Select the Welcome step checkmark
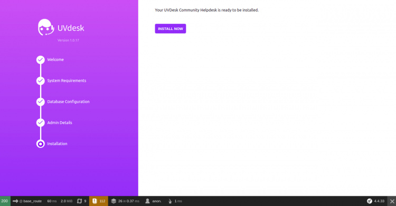The width and height of the screenshot is (396, 206). point(41,60)
